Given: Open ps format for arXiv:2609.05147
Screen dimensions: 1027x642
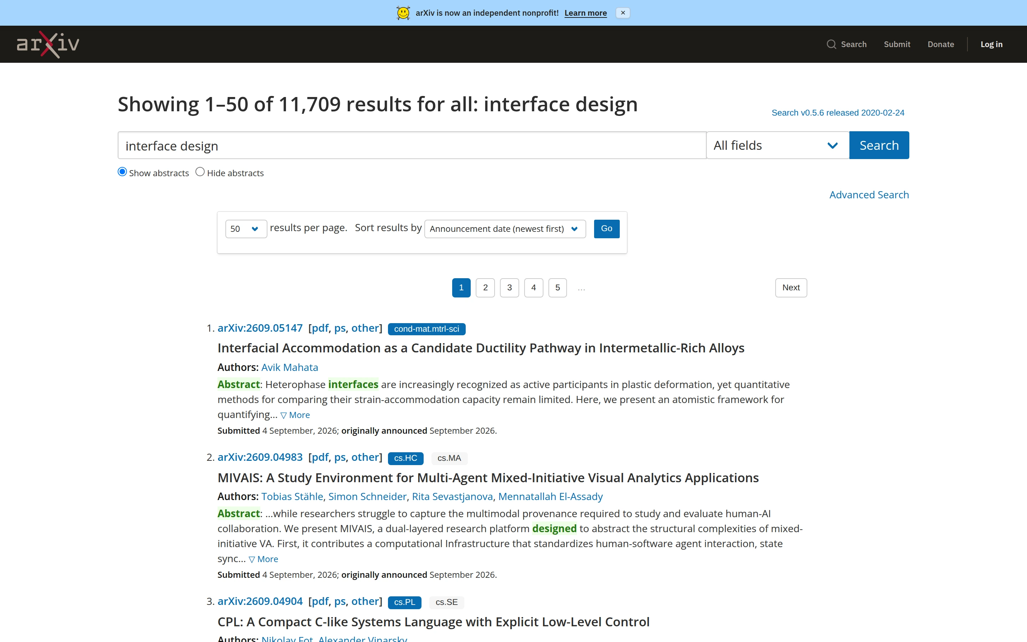Looking at the screenshot, I should [340, 328].
